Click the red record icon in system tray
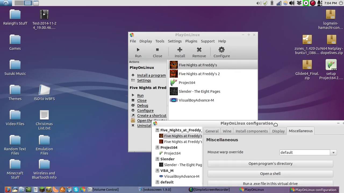The image size is (344, 193). tap(313, 3)
